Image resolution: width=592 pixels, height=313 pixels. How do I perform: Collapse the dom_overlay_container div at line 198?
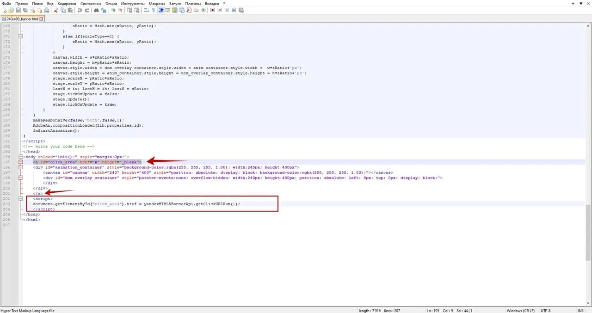click(x=21, y=178)
